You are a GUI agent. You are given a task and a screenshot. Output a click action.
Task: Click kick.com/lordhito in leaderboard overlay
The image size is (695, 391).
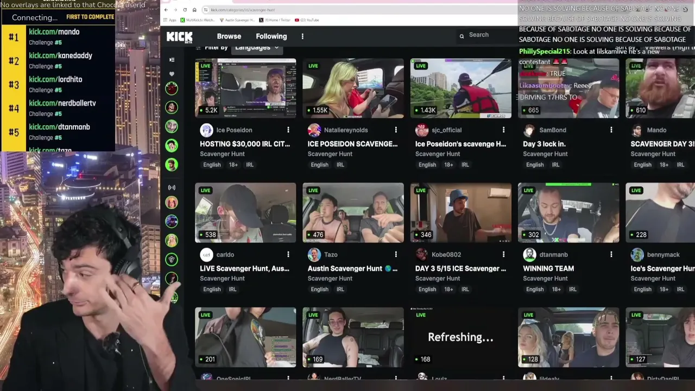tap(55, 79)
